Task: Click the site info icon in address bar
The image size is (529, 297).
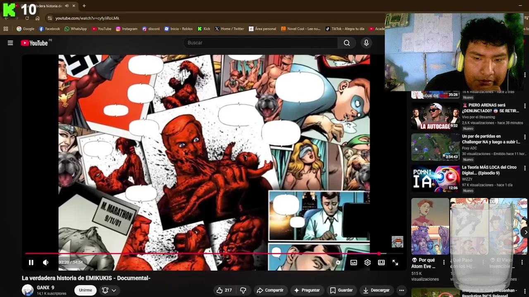Action: coord(50,18)
